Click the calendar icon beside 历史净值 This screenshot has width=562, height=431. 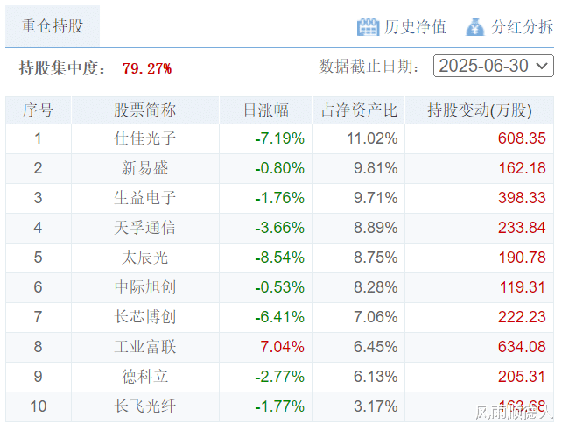point(368,27)
